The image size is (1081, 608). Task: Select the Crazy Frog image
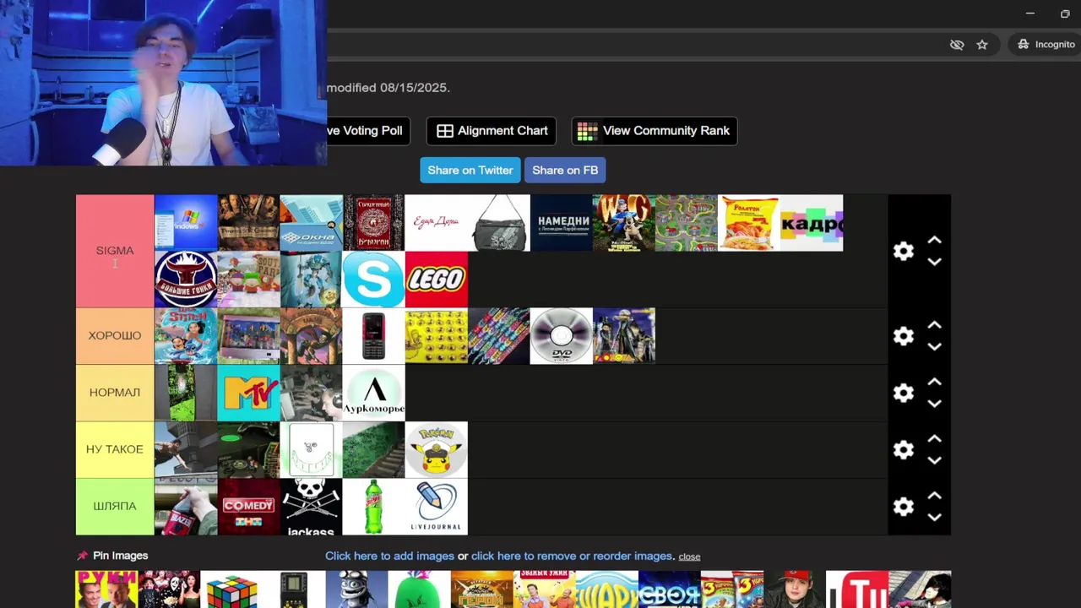pos(356,589)
